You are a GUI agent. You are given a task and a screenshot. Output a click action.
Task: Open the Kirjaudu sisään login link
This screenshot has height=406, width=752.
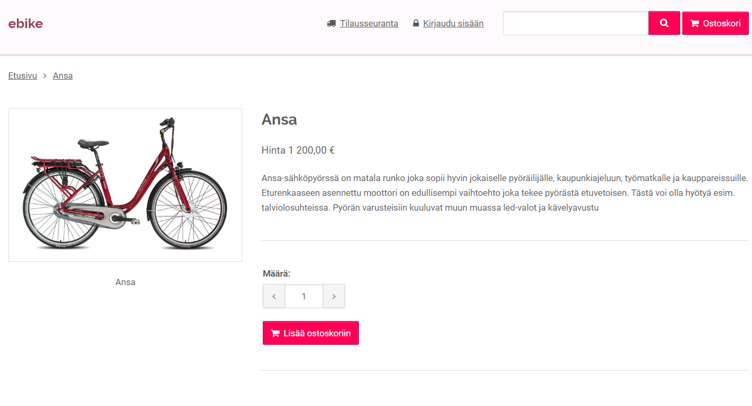[453, 23]
